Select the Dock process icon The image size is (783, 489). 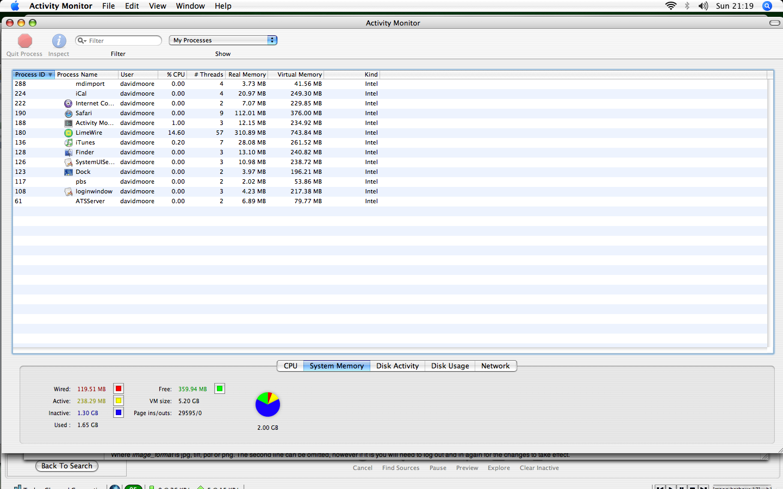point(68,172)
